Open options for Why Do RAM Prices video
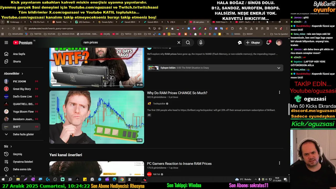Image resolution: width=336 pixels, height=189 pixels. pyautogui.click(x=279, y=92)
